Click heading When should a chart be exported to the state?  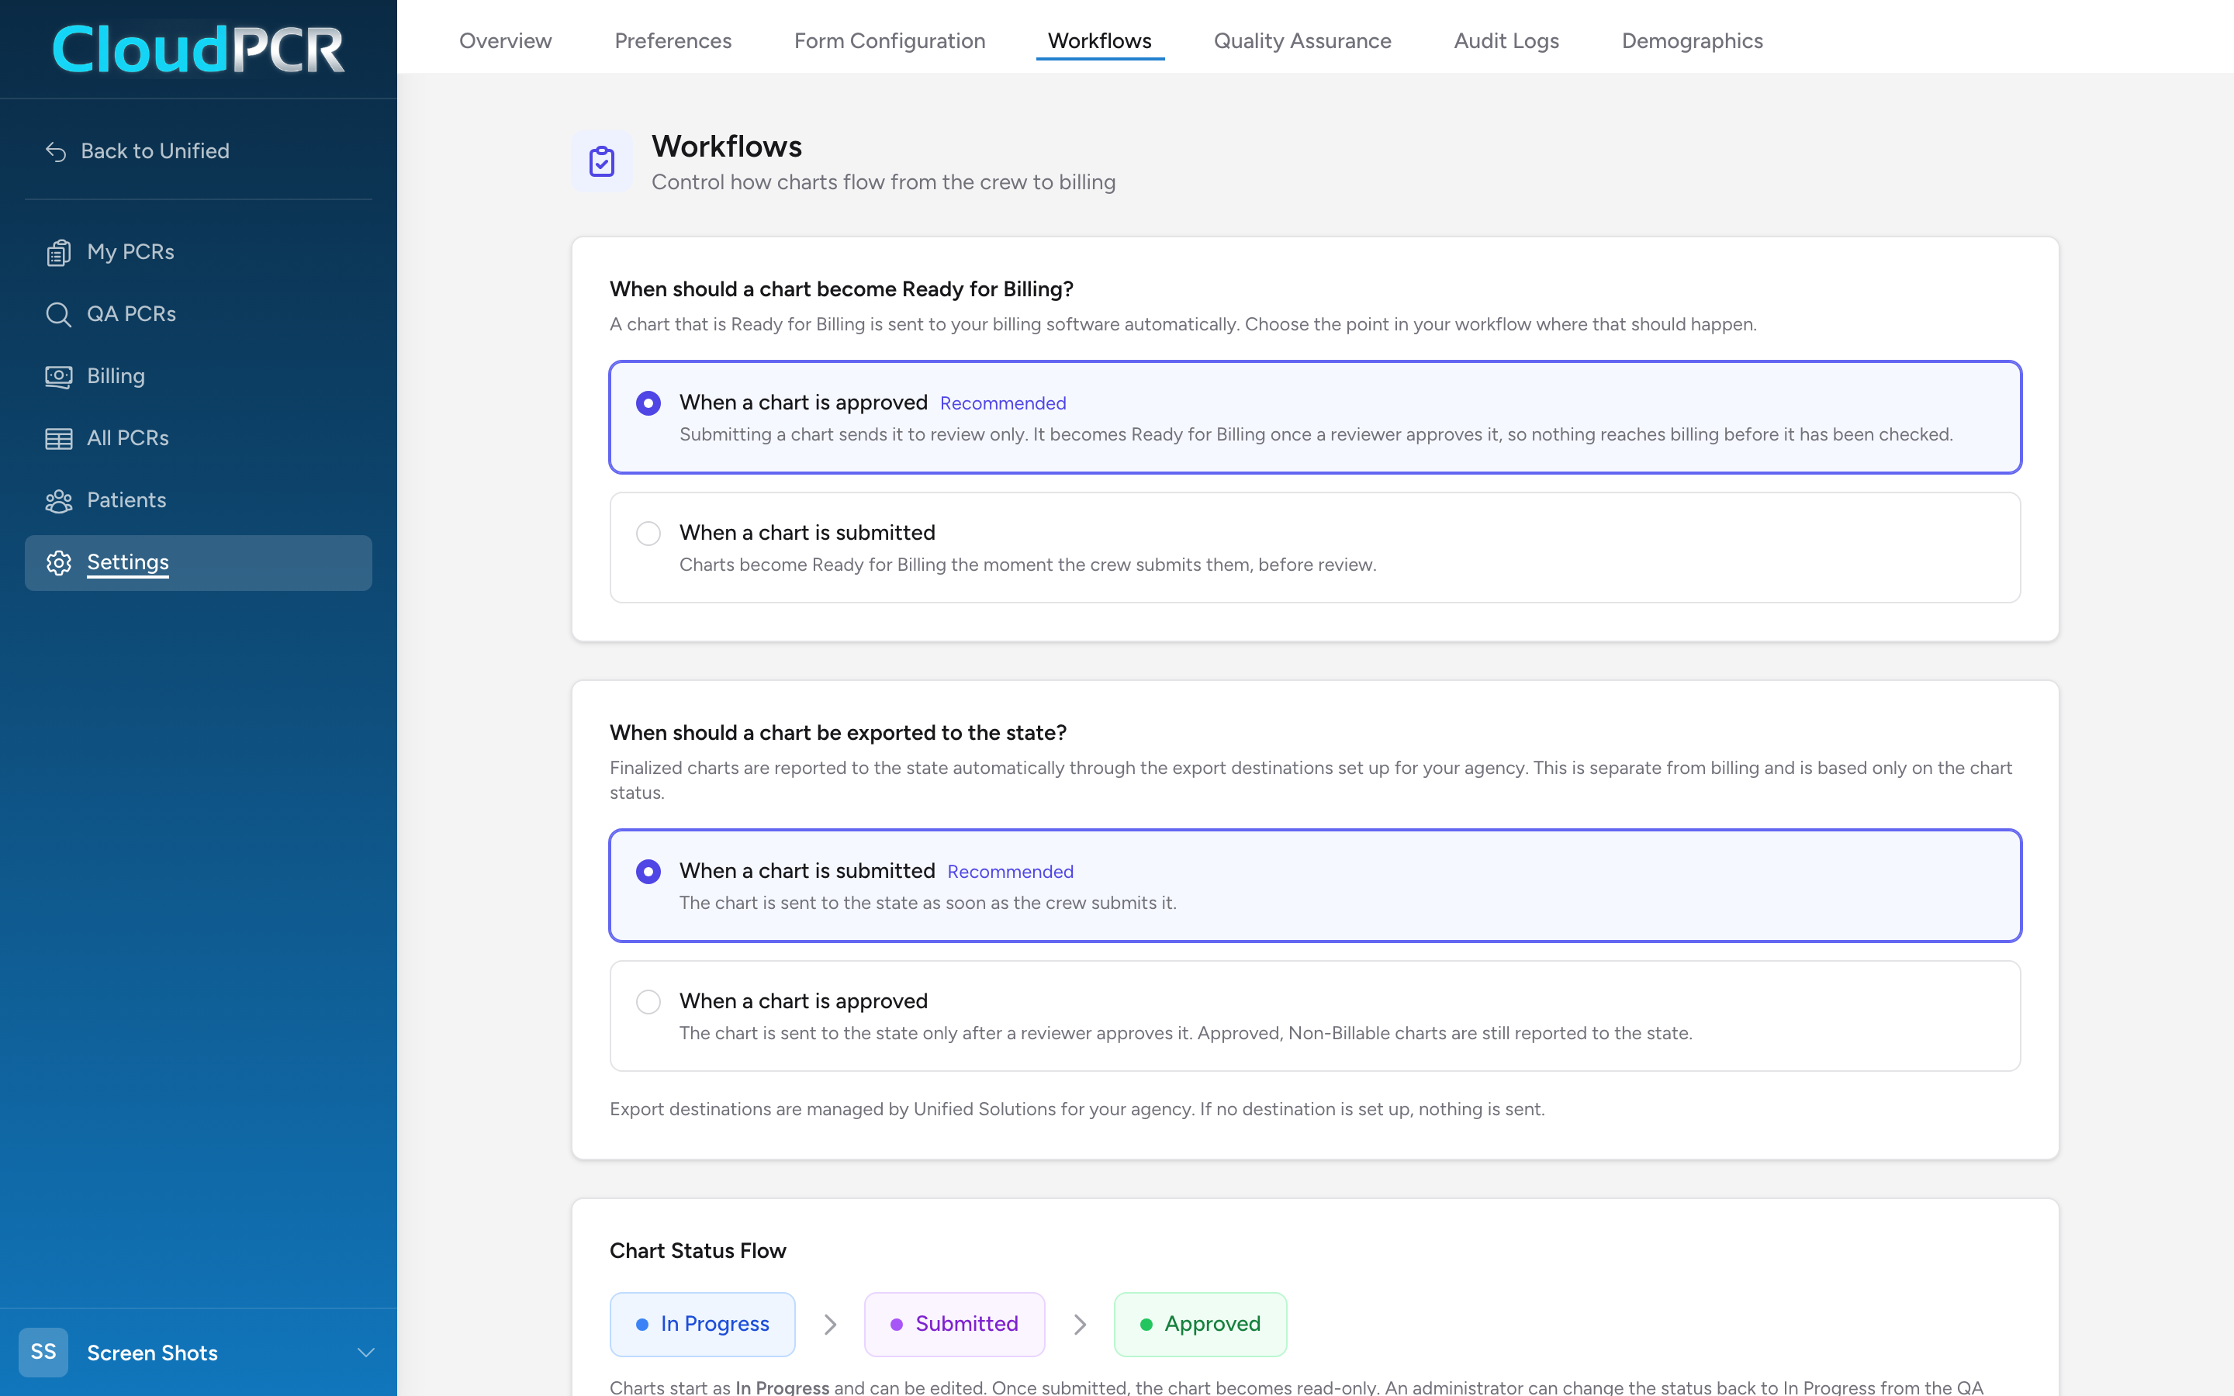[x=839, y=732]
